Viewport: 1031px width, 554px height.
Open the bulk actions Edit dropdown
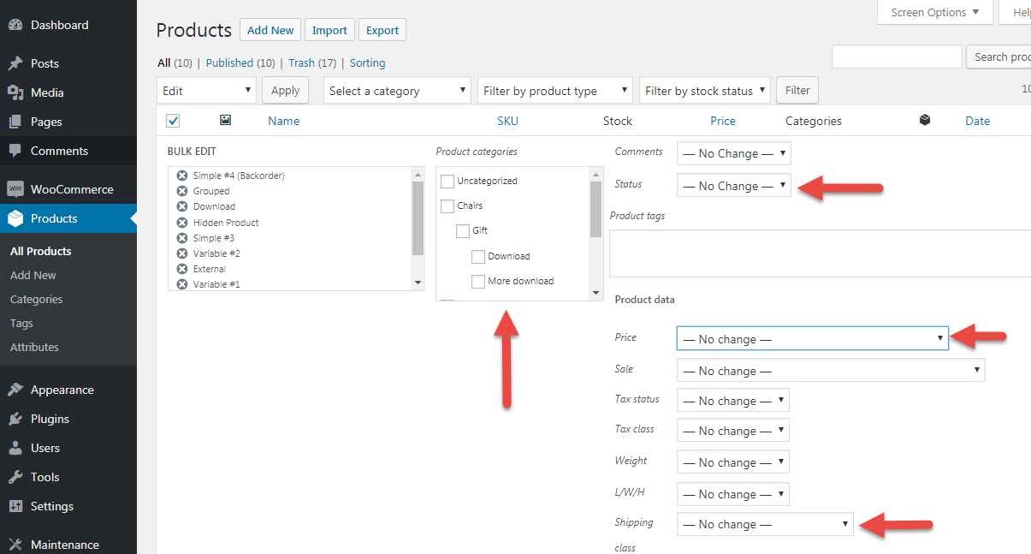tap(207, 91)
